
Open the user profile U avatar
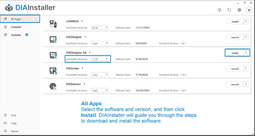click(x=249, y=10)
